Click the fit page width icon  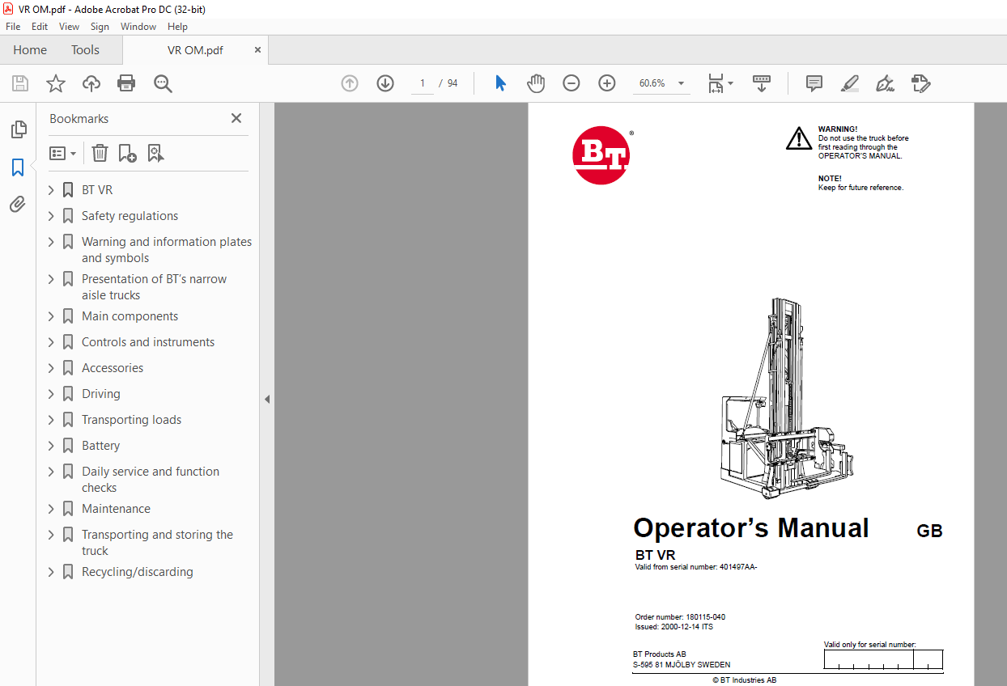click(x=716, y=83)
